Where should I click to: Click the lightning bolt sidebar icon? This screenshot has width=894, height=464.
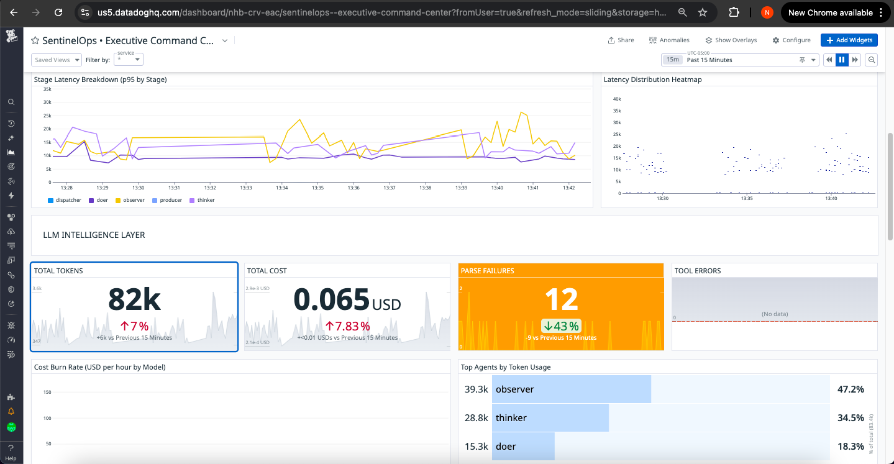pos(11,195)
